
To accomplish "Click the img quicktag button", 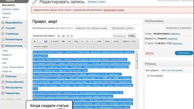I will tap(76, 41).
